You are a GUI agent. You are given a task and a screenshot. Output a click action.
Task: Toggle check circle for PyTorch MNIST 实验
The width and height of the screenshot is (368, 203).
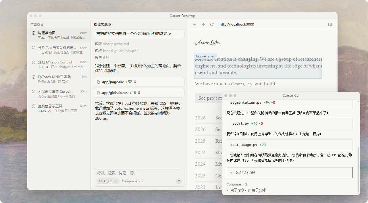[x=34, y=77]
